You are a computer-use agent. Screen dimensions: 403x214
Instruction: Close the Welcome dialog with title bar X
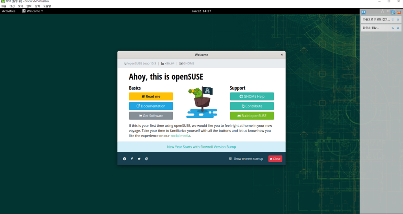282,55
